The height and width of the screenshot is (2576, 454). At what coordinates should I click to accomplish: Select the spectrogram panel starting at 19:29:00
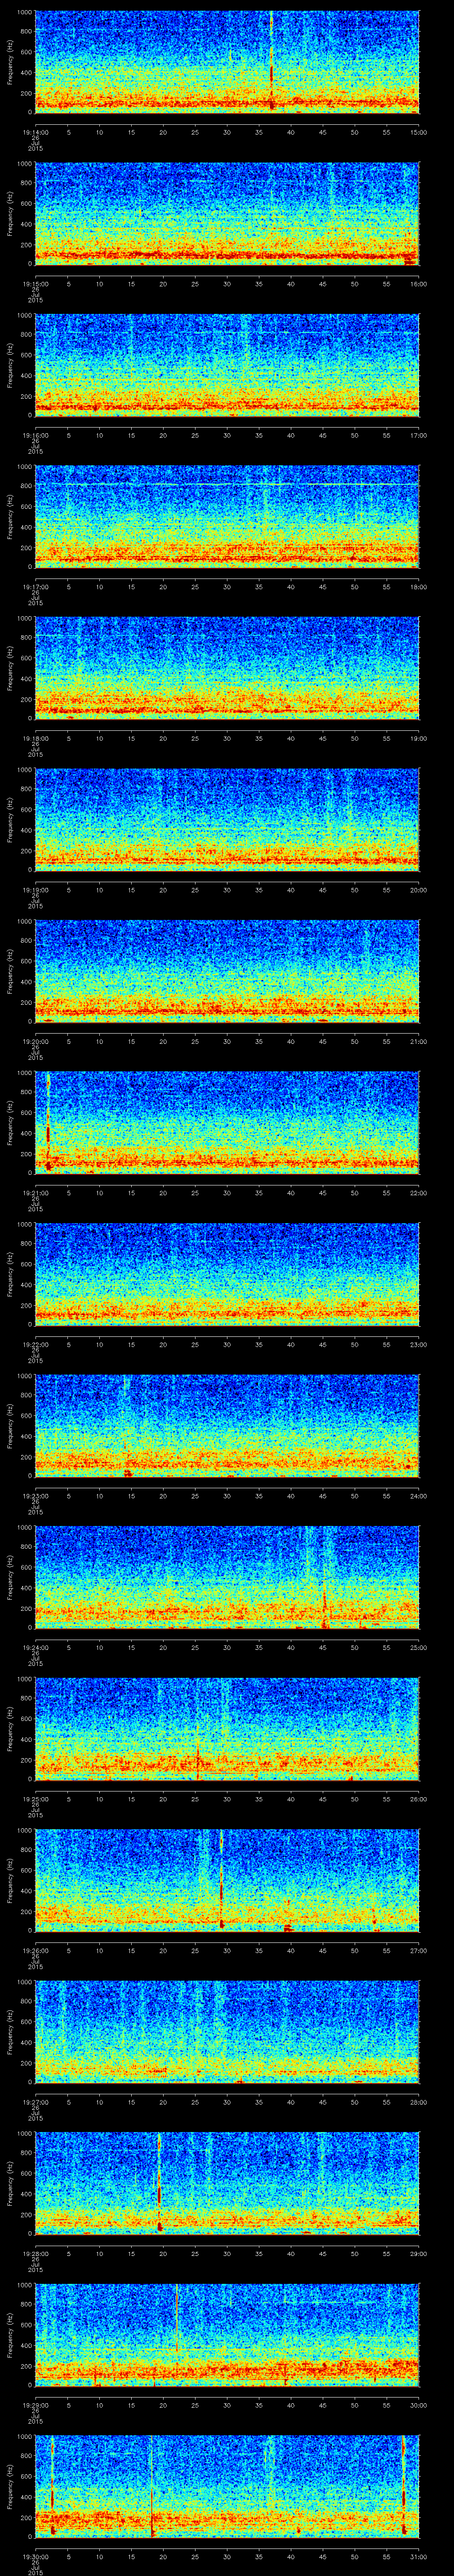[227, 2335]
